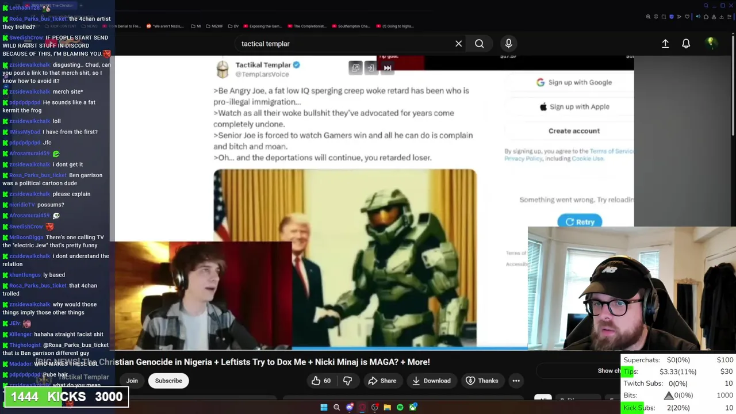Image resolution: width=736 pixels, height=414 pixels.
Task: Open the MI bookmarks folder
Action: 196,26
